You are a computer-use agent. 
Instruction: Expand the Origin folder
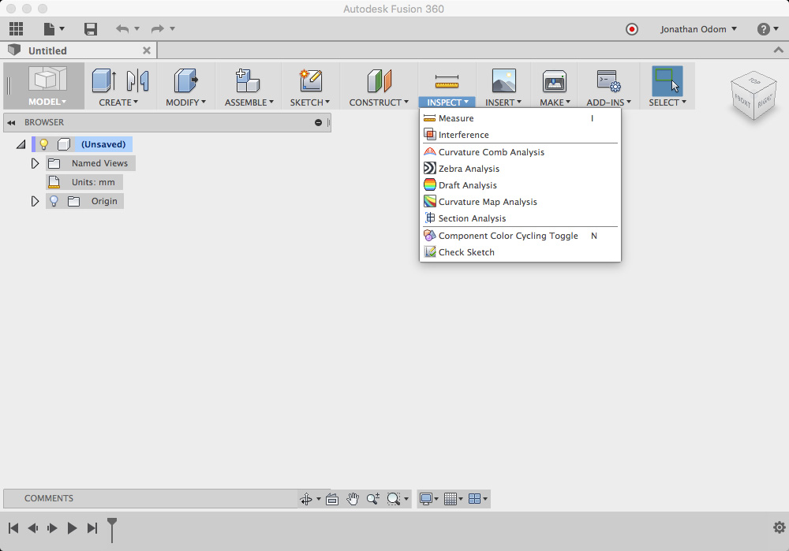[35, 201]
